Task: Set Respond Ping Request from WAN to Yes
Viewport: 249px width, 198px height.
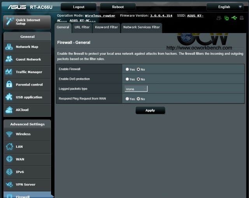Action: (x=127, y=99)
